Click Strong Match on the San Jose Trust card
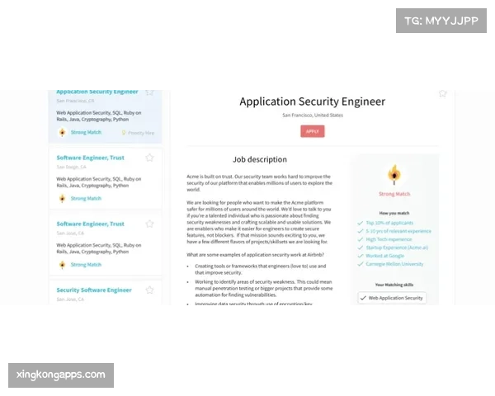Screen dimensions: 495x396 click(86, 265)
